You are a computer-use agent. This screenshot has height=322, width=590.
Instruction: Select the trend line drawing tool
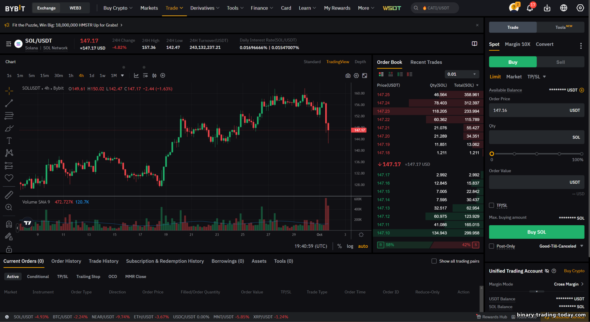(9, 103)
